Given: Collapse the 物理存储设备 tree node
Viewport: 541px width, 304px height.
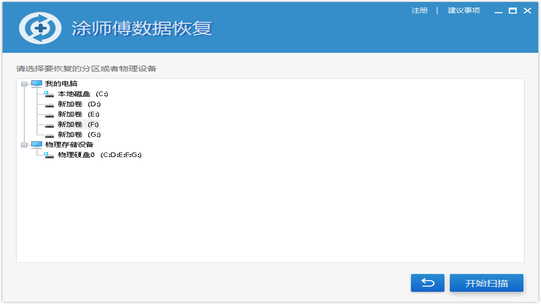Looking at the screenshot, I should pyautogui.click(x=25, y=145).
